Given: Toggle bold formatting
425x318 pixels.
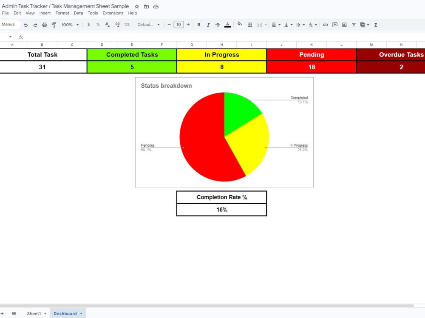Looking at the screenshot, I should pyautogui.click(x=198, y=25).
